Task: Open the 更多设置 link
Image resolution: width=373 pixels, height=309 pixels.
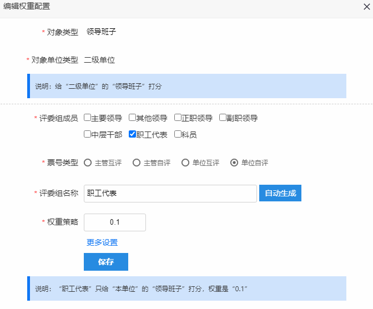Action: 102,242
